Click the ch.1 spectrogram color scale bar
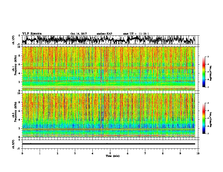The image size is (223, 172). [x=204, y=72]
